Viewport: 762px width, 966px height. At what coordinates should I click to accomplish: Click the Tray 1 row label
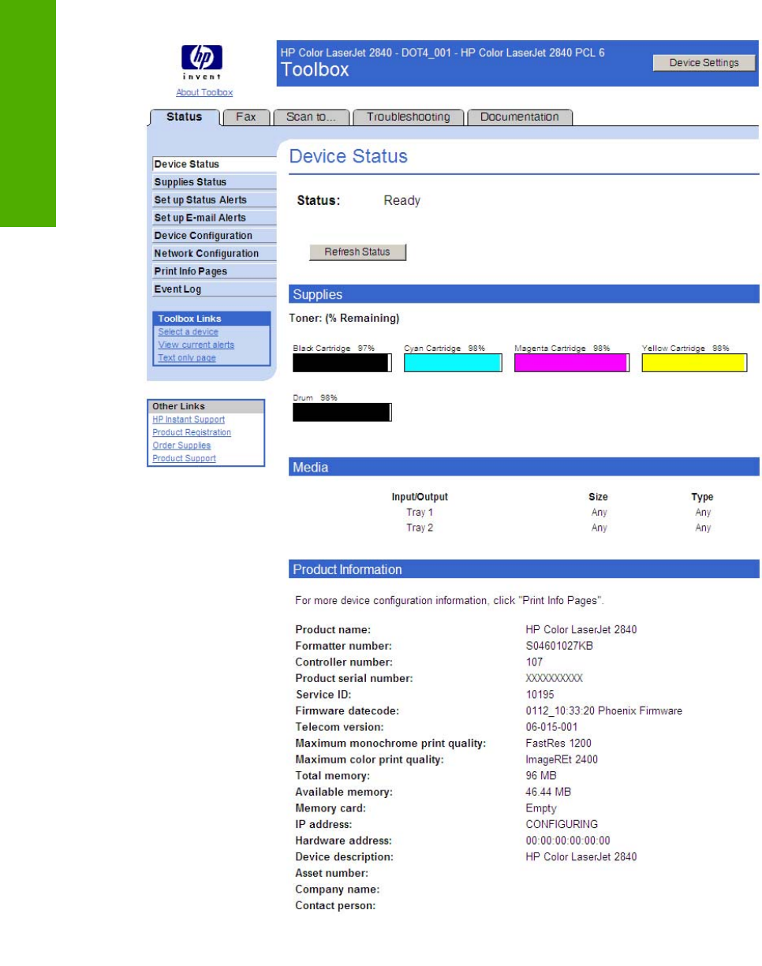419,513
